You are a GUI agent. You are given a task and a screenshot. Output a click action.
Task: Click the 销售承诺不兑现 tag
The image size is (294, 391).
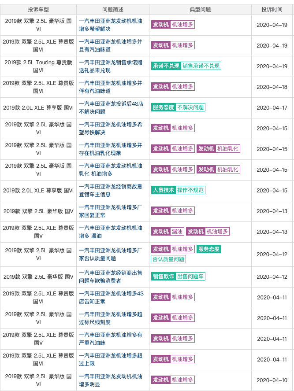201,66
